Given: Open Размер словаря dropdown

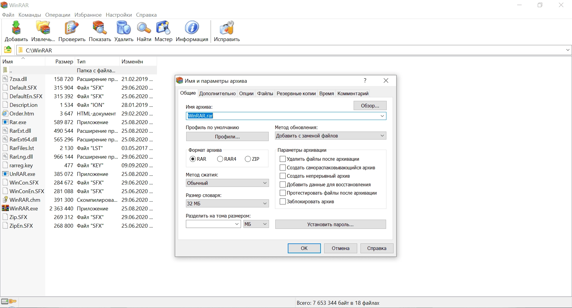Looking at the screenshot, I should pos(227,204).
